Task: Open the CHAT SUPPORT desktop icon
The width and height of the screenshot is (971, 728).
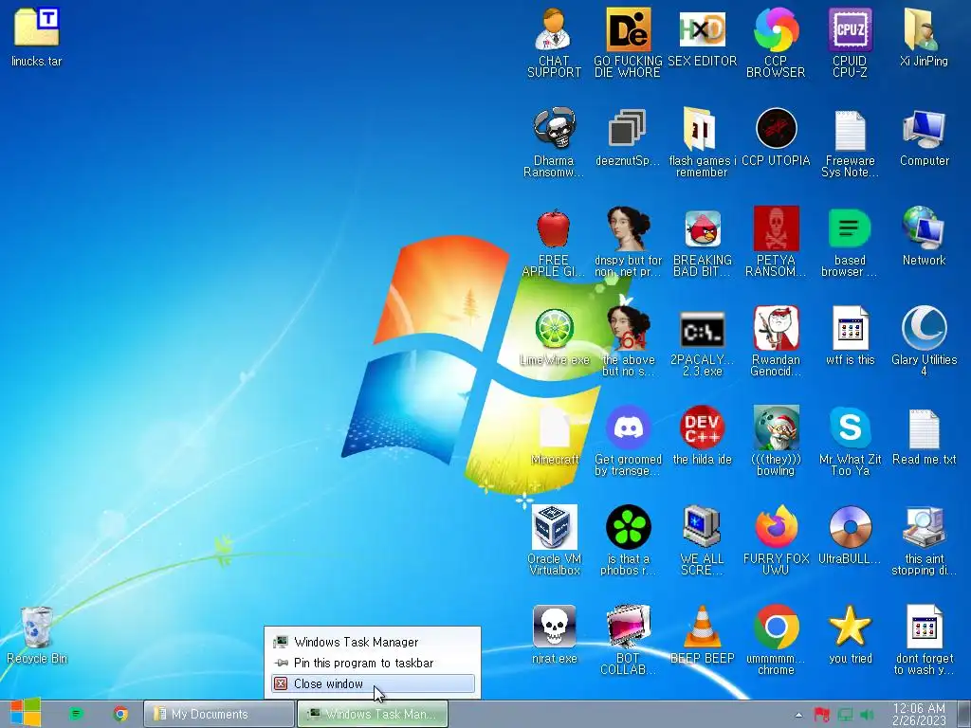Action: point(554,29)
